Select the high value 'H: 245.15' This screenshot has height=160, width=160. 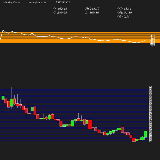pos(92,9)
